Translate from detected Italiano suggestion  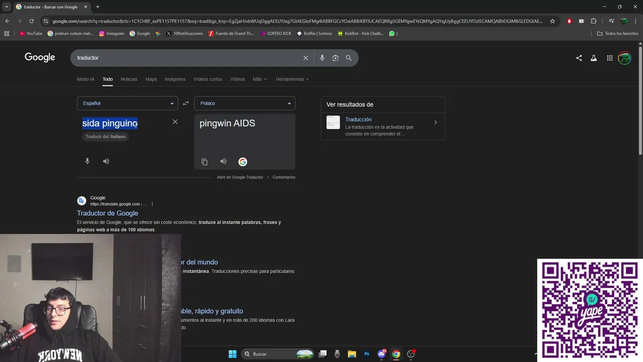[105, 137]
